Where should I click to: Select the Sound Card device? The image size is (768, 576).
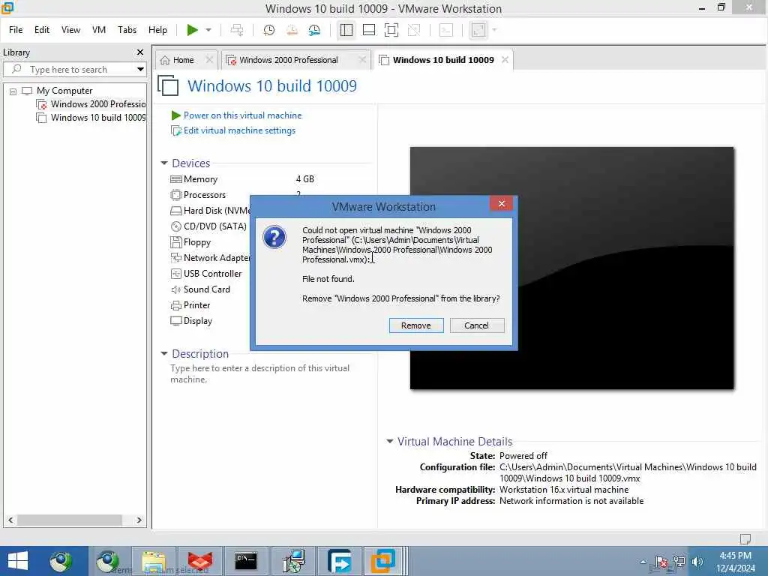point(206,289)
